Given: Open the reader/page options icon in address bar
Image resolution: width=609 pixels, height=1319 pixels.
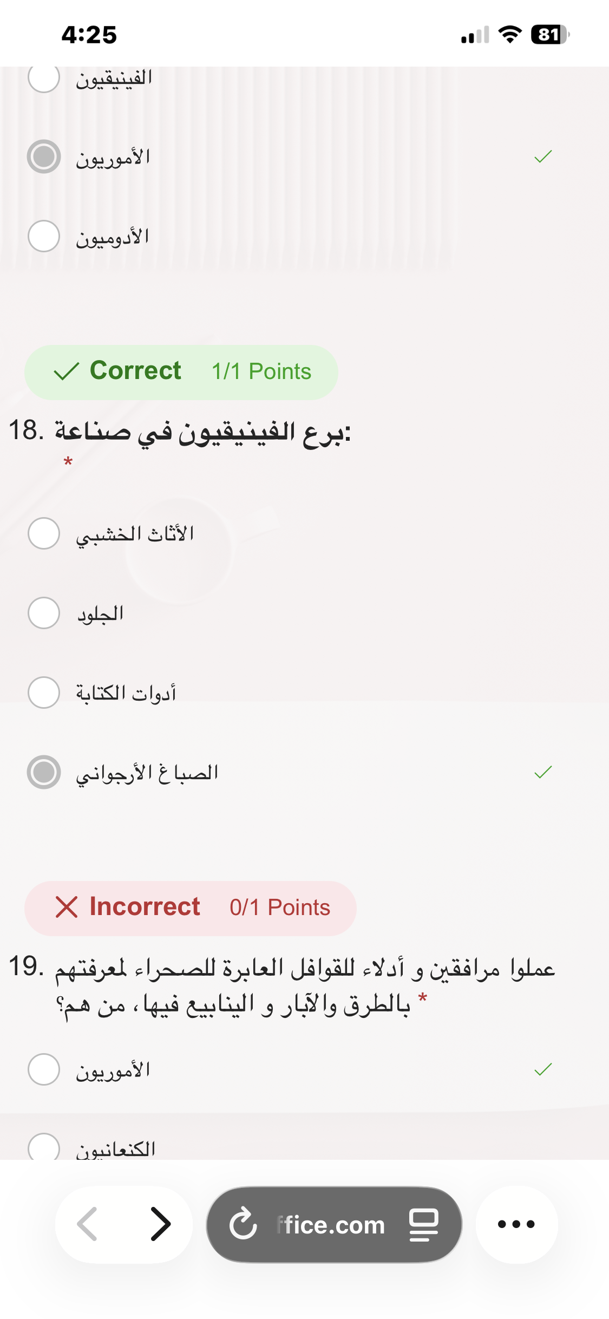Looking at the screenshot, I should 423,1224.
